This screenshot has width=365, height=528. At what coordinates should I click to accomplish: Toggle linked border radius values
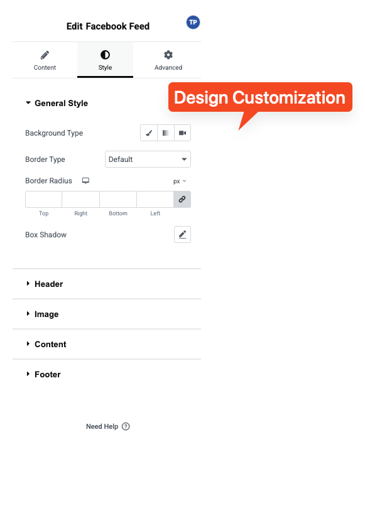coord(182,200)
